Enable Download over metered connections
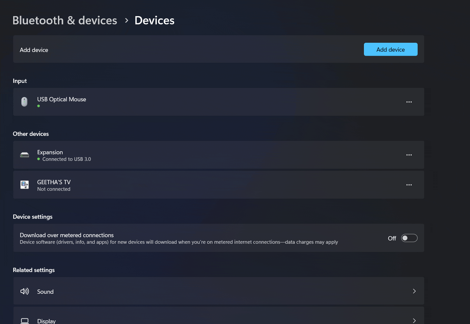 pos(409,238)
